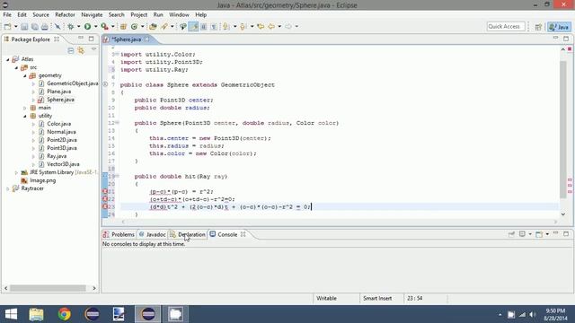The image size is (575, 323).
Task: Select Vector3D.java in the tree
Action: 63,164
